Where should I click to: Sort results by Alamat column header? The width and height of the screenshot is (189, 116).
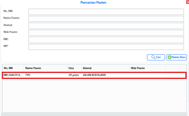click(x=106, y=68)
